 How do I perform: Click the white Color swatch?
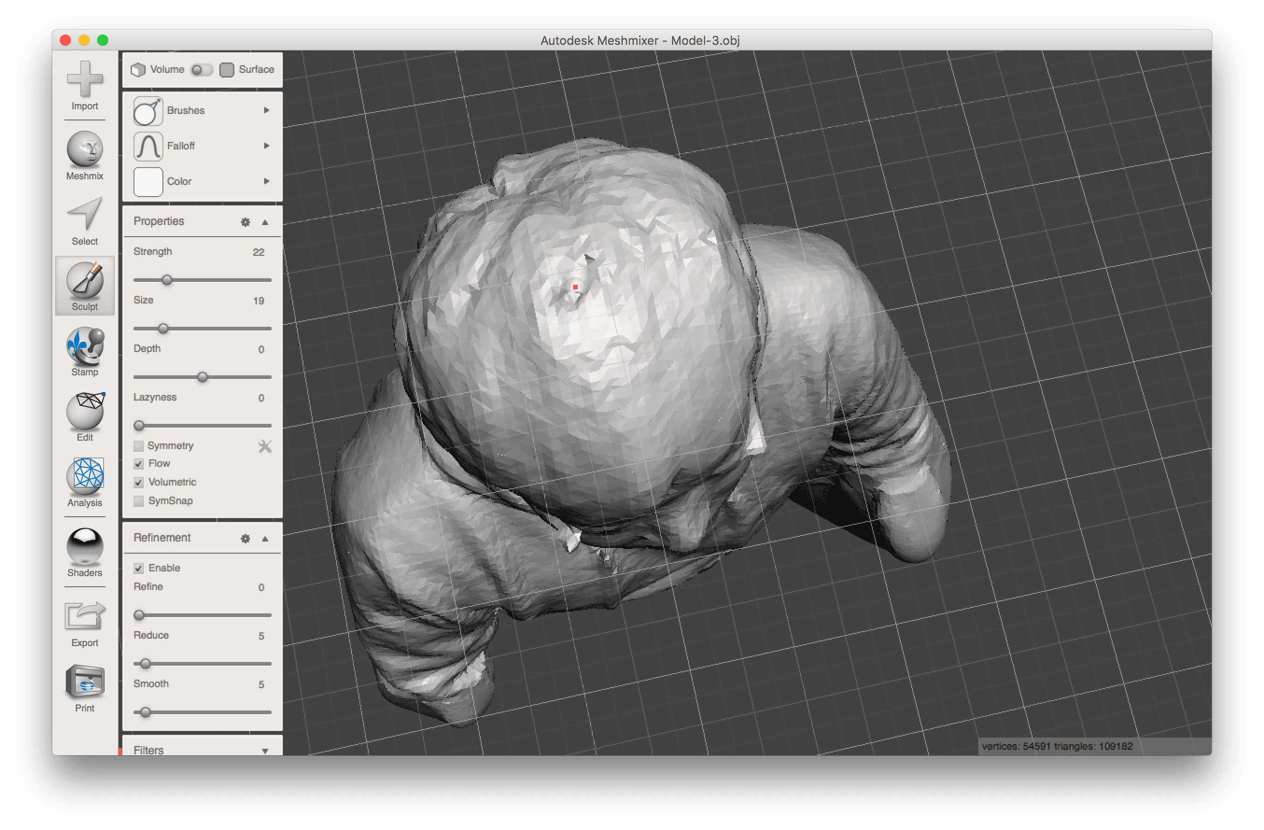(147, 182)
